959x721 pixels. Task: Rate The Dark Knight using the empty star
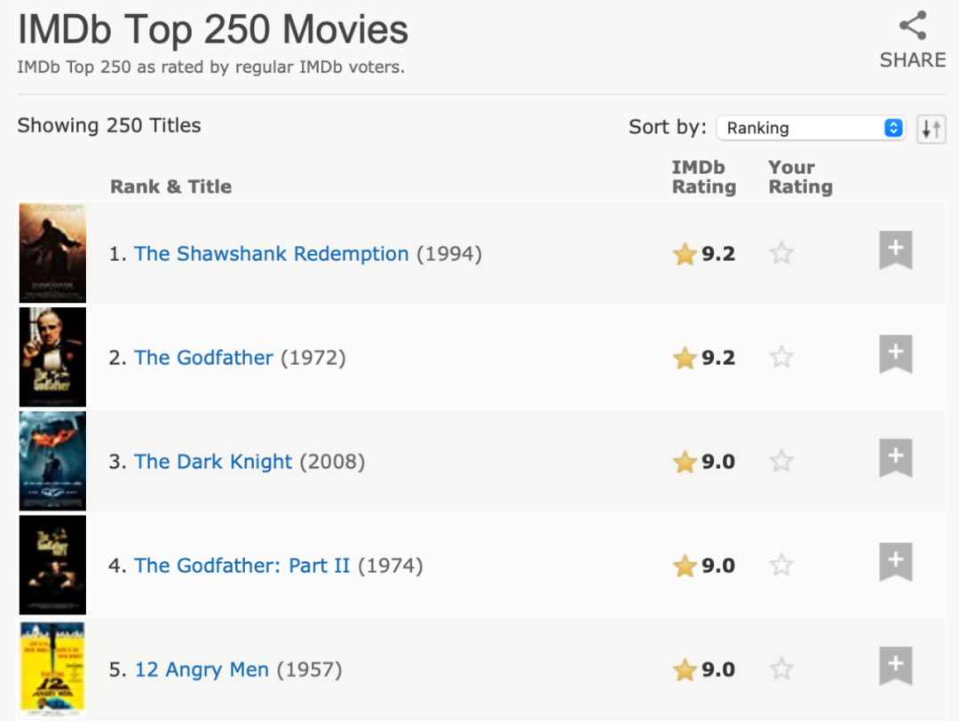(781, 462)
